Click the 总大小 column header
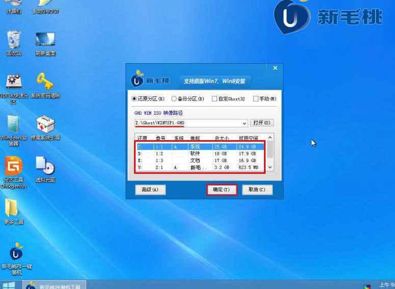The width and height of the screenshot is (395, 289). click(222, 138)
